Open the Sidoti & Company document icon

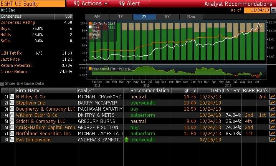12,121
